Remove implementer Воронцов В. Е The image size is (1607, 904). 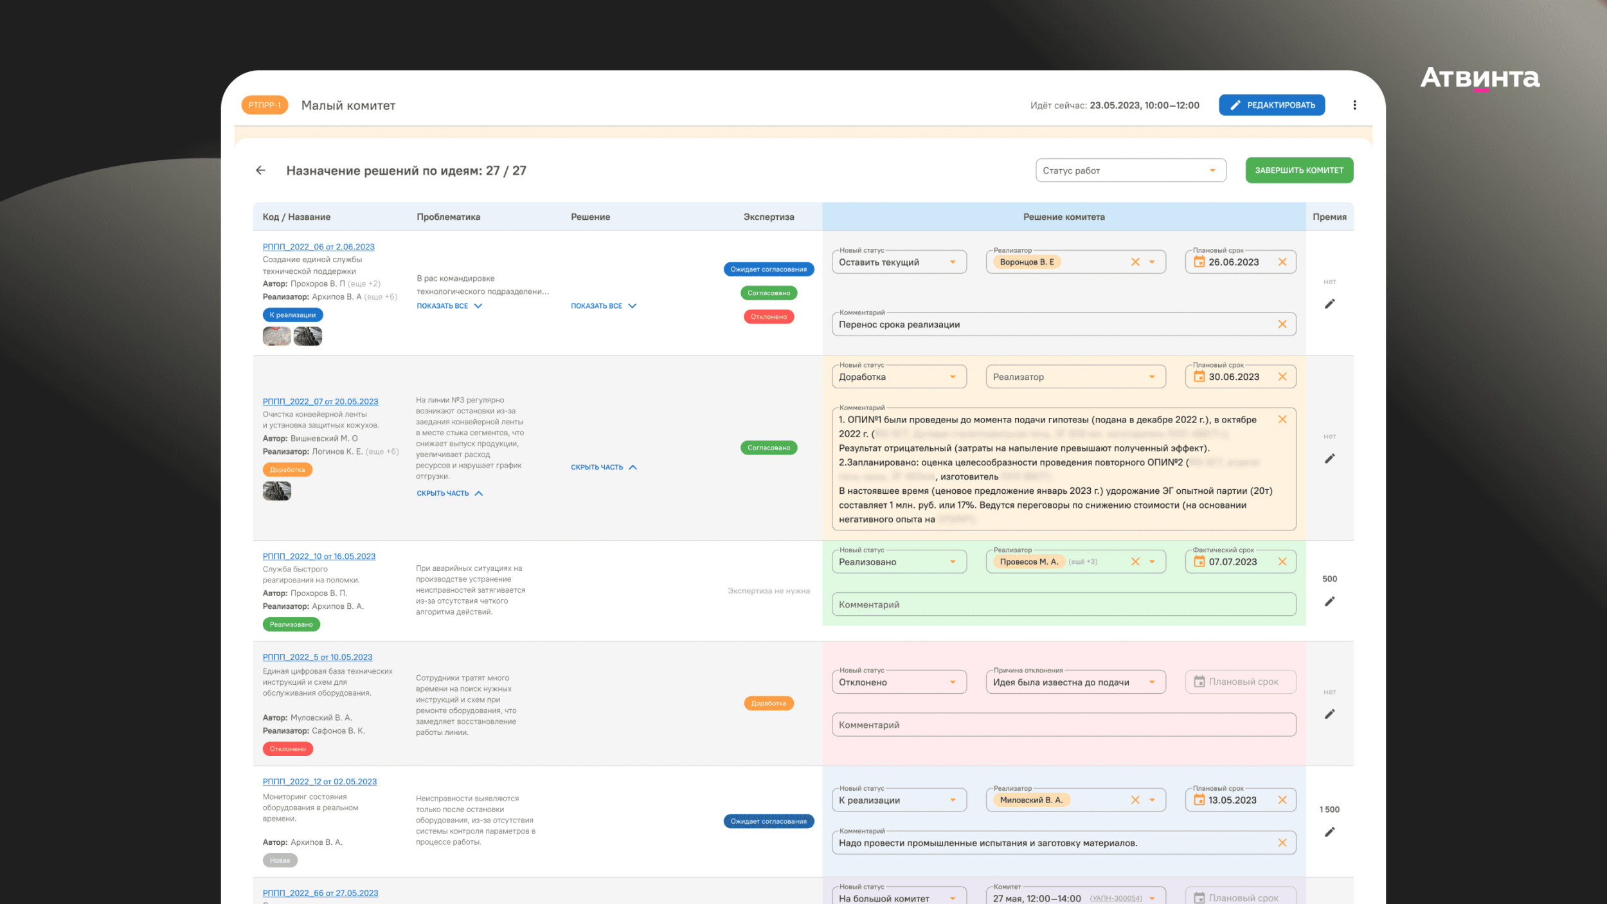click(1135, 262)
